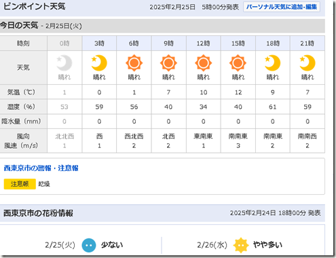Select the 18時 column header
Image resolution: width=336 pixels, height=258 pixels.
click(273, 43)
